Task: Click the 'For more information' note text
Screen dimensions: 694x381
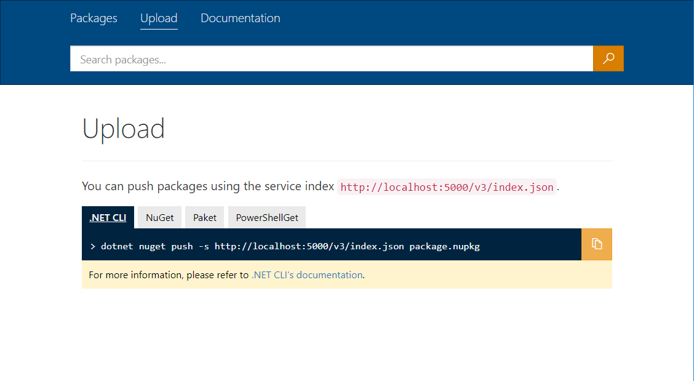Action: (226, 275)
